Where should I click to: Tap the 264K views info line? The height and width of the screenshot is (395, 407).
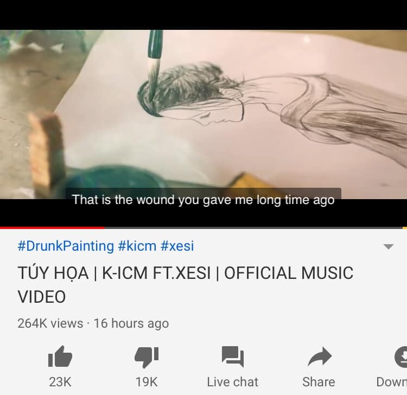click(93, 323)
